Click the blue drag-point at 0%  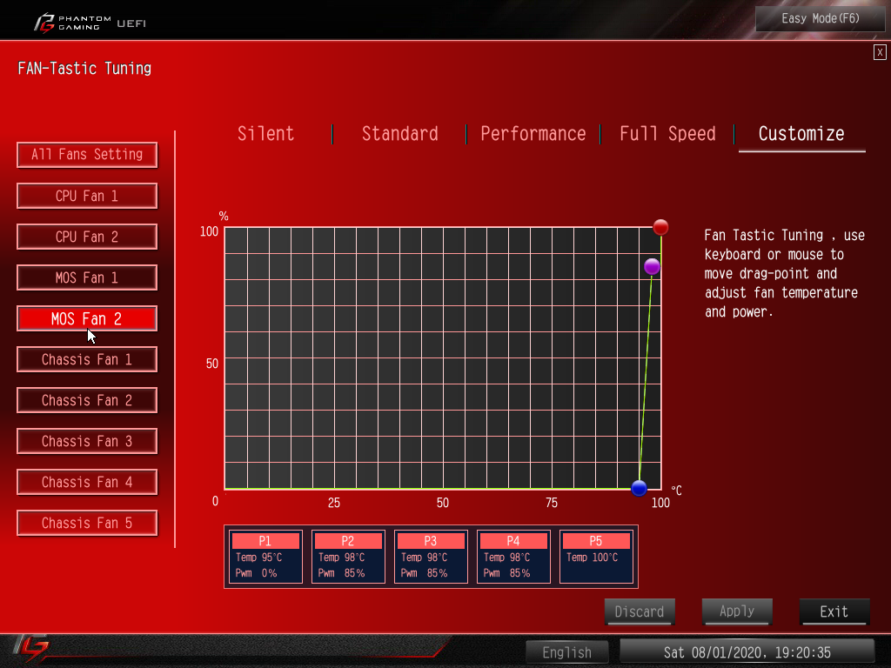(x=639, y=488)
